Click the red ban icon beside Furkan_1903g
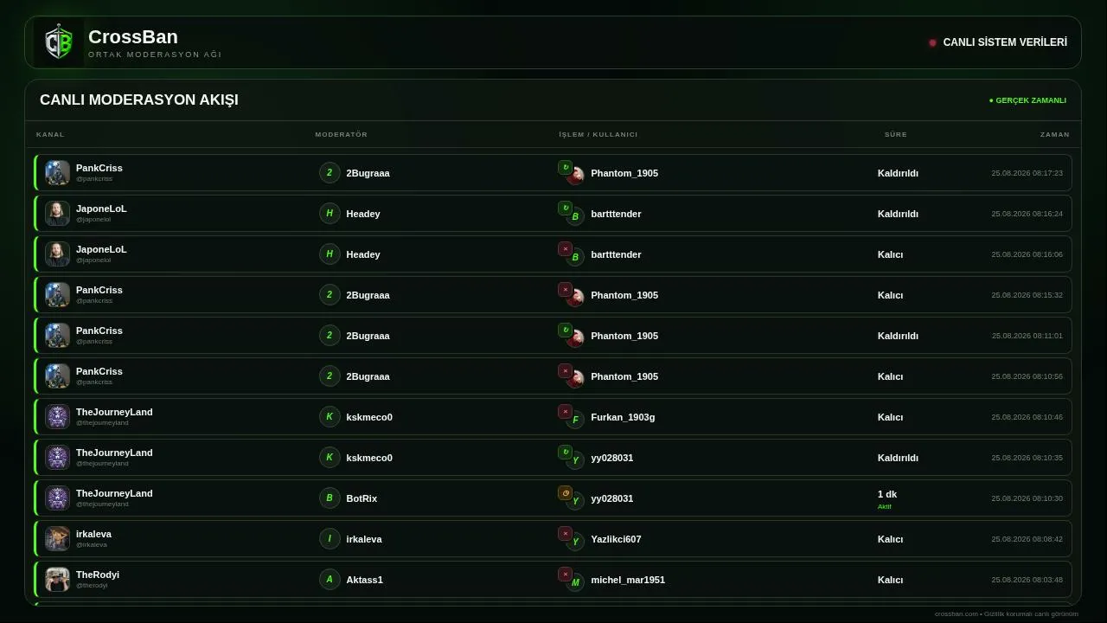1107x623 pixels. coord(565,411)
